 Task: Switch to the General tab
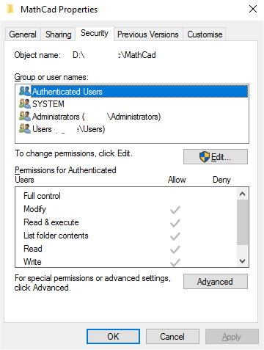[23, 34]
